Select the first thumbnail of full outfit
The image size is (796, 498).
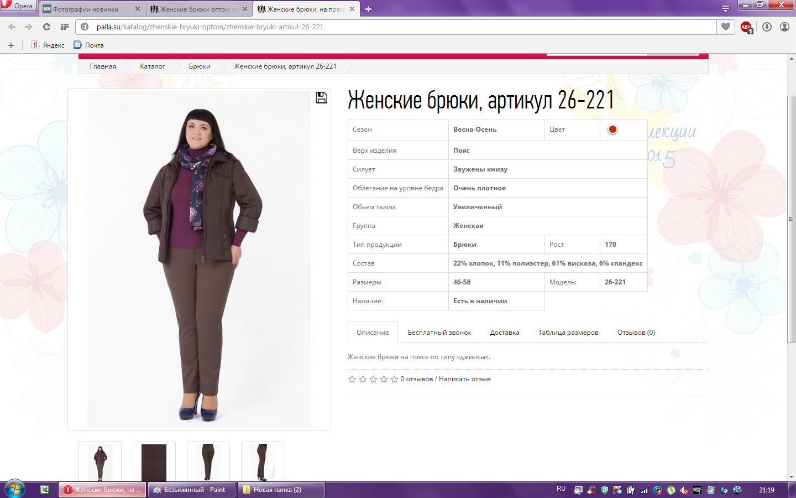[x=100, y=462]
